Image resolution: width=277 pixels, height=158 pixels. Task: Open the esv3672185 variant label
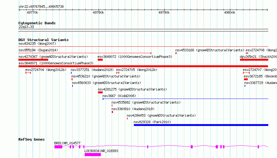(261, 76)
